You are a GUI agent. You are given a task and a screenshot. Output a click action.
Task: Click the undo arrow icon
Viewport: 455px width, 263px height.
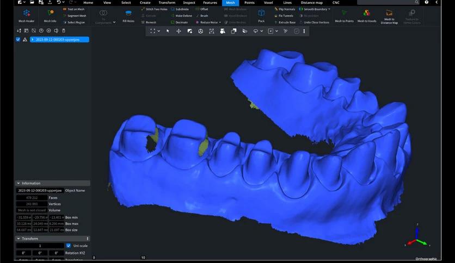59,2
